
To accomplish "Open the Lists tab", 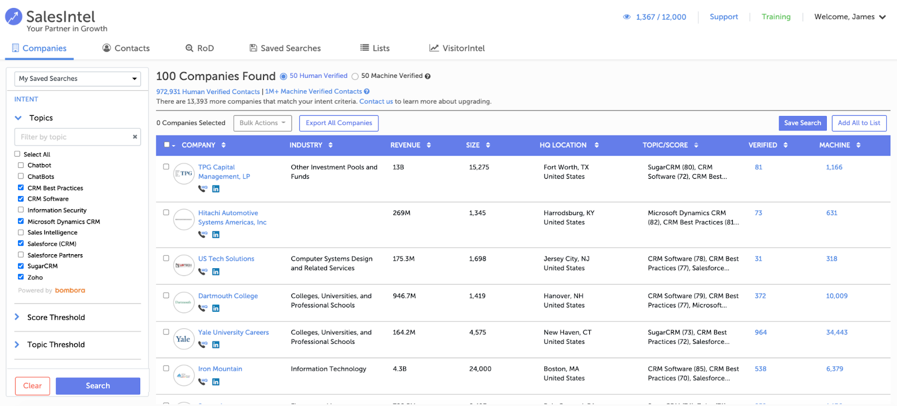I will [375, 48].
